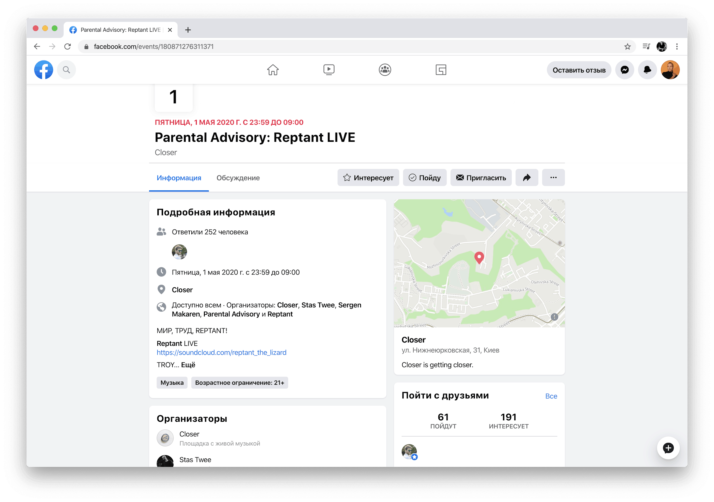Share the event with arrow icon
This screenshot has width=714, height=502.
point(526,178)
